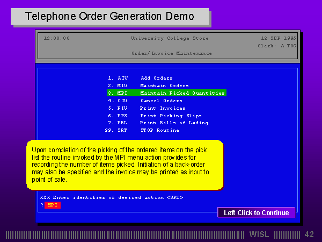
Task: Click the red MPI action input field
Action: pos(53,205)
